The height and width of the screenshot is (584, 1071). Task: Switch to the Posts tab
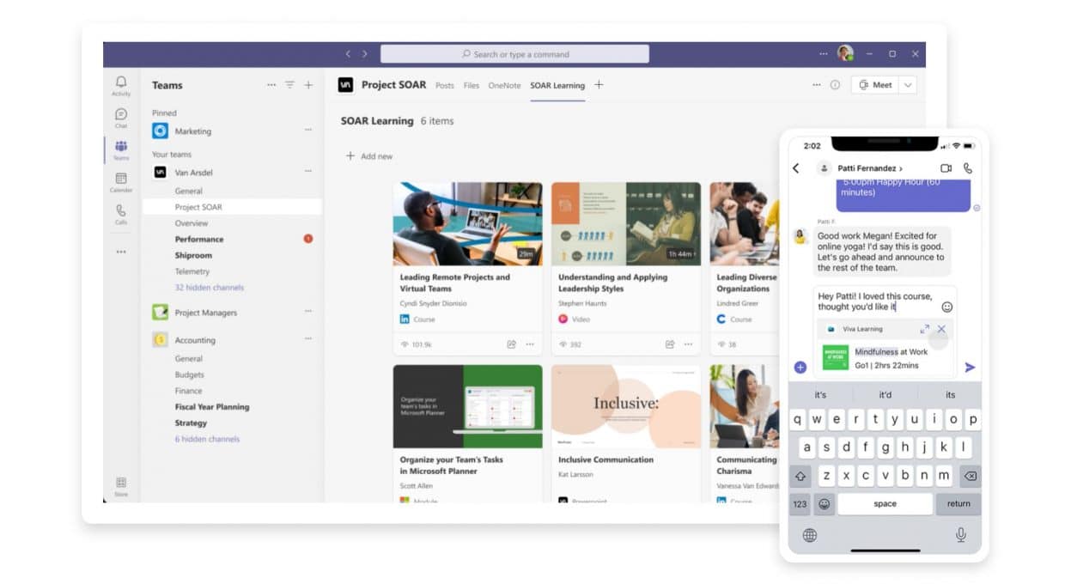point(444,86)
